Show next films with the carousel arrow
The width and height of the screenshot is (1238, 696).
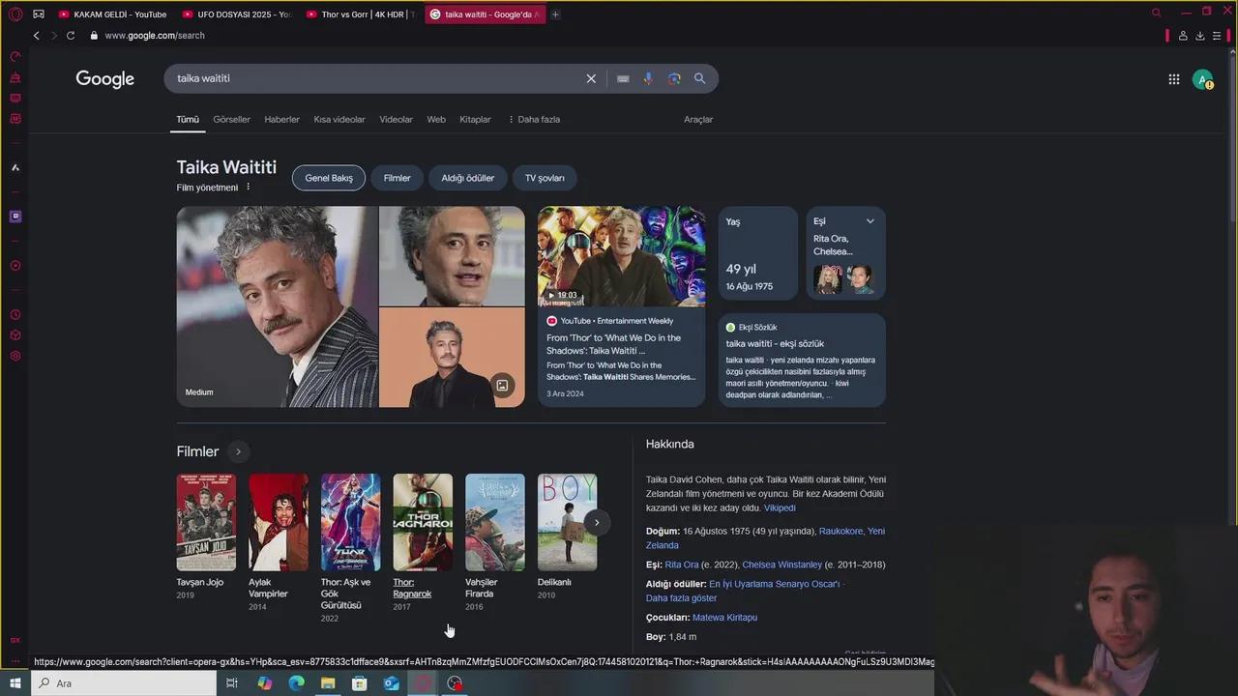click(597, 523)
